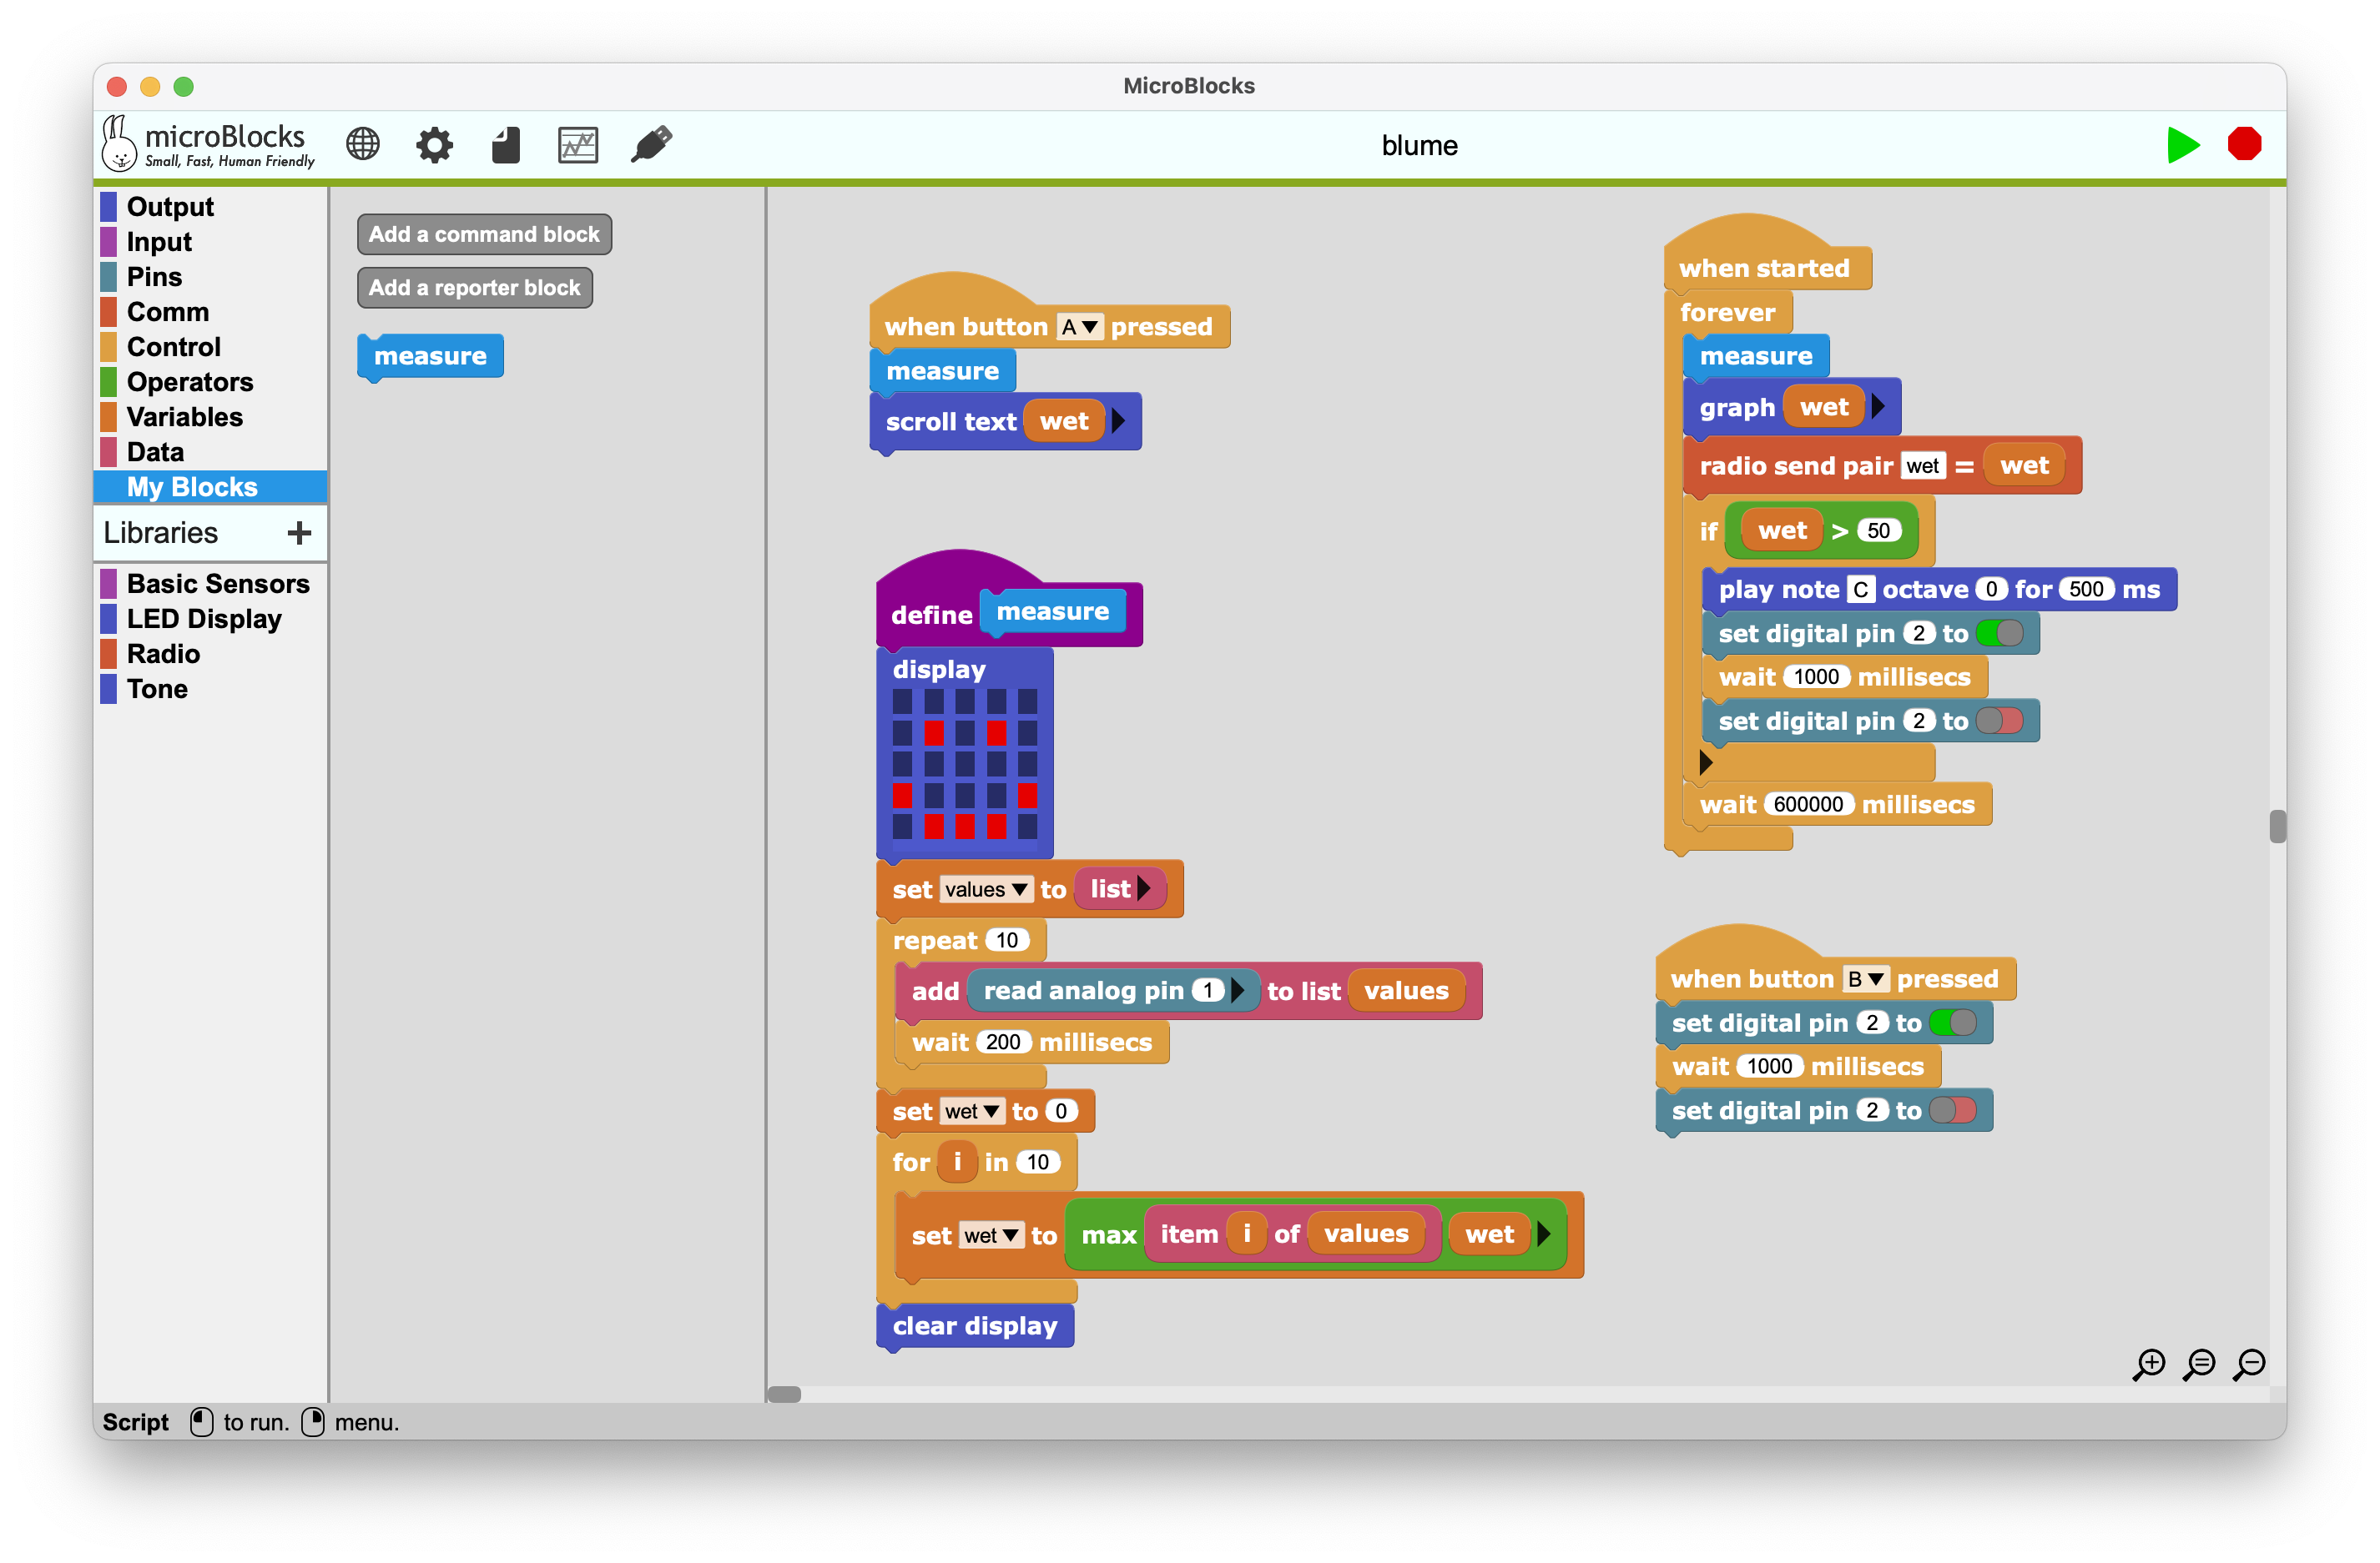Open the gear settings menu
2380x1563 pixels.
[x=434, y=145]
